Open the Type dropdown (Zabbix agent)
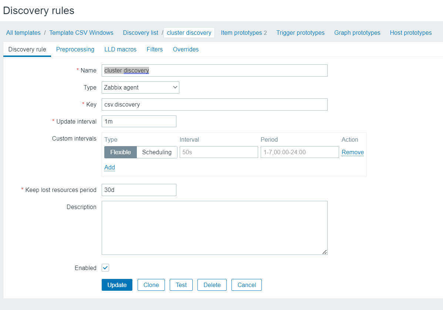The image size is (443, 310). (x=141, y=87)
